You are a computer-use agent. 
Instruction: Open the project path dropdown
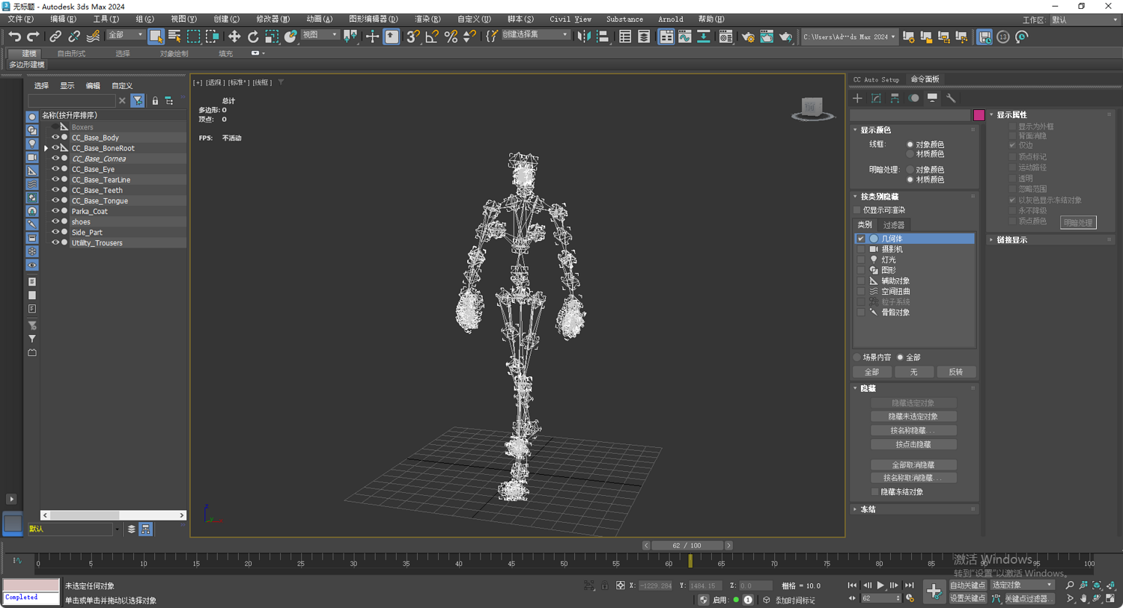(x=849, y=37)
